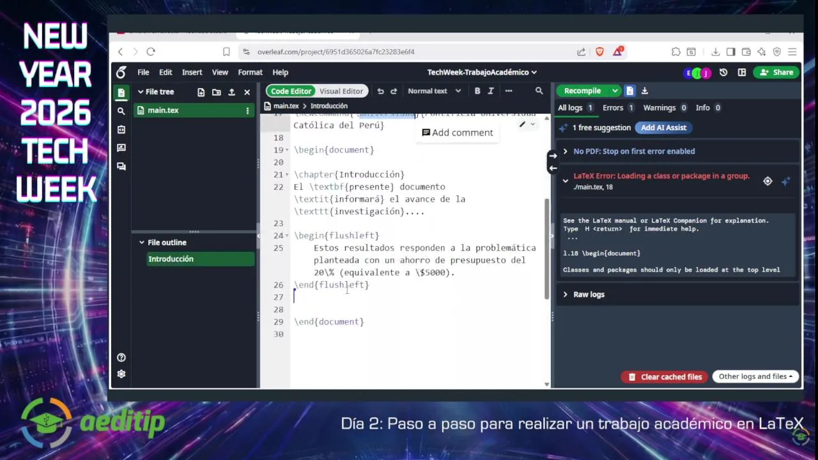
Task: Show the Info tab
Action: coord(708,108)
